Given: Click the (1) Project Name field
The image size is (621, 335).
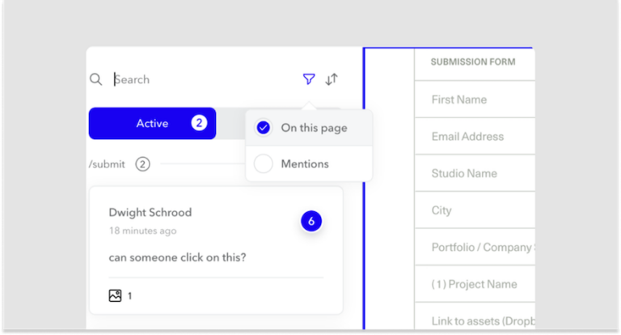Looking at the screenshot, I should pyautogui.click(x=475, y=284).
